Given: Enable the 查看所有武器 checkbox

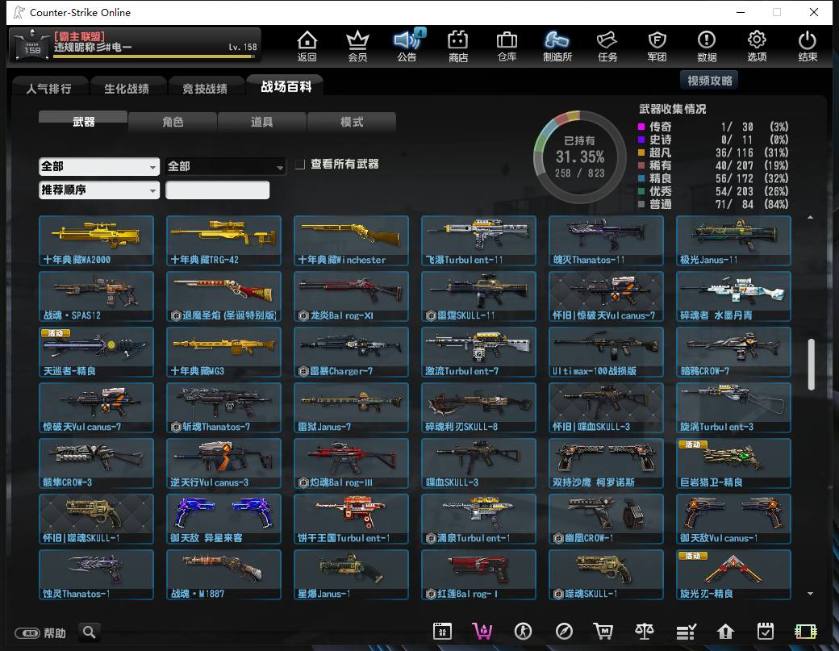Looking at the screenshot, I should point(301,165).
